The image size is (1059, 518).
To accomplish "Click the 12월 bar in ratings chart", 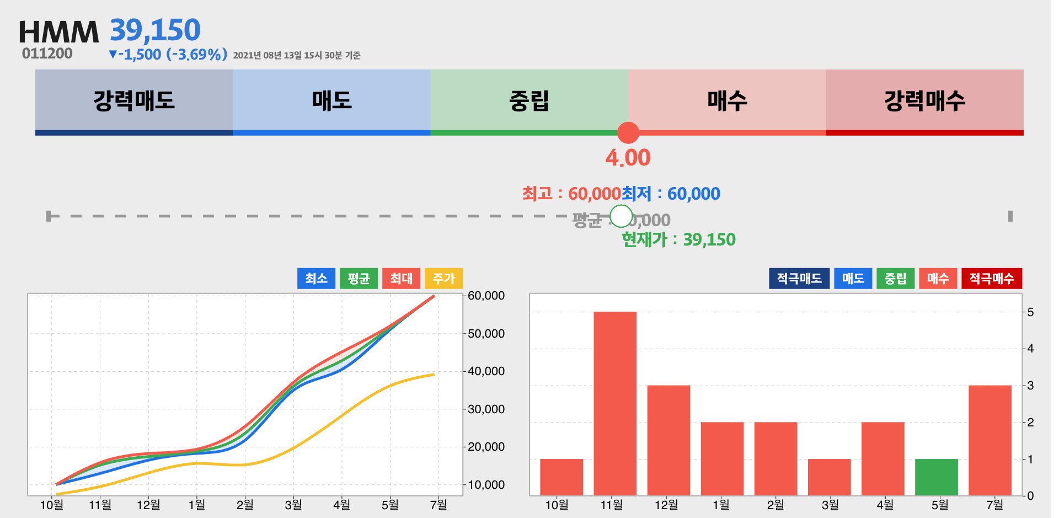I will click(x=668, y=440).
